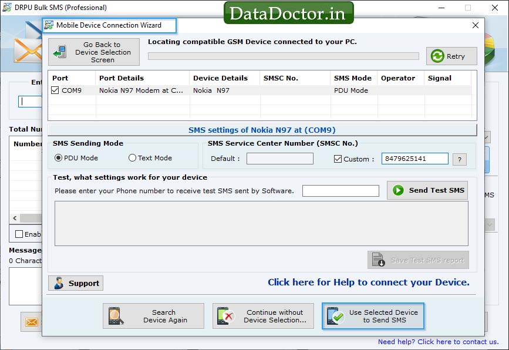
Task: Click DRPU Bulk SMS title bar app icon
Action: [x=7, y=7]
